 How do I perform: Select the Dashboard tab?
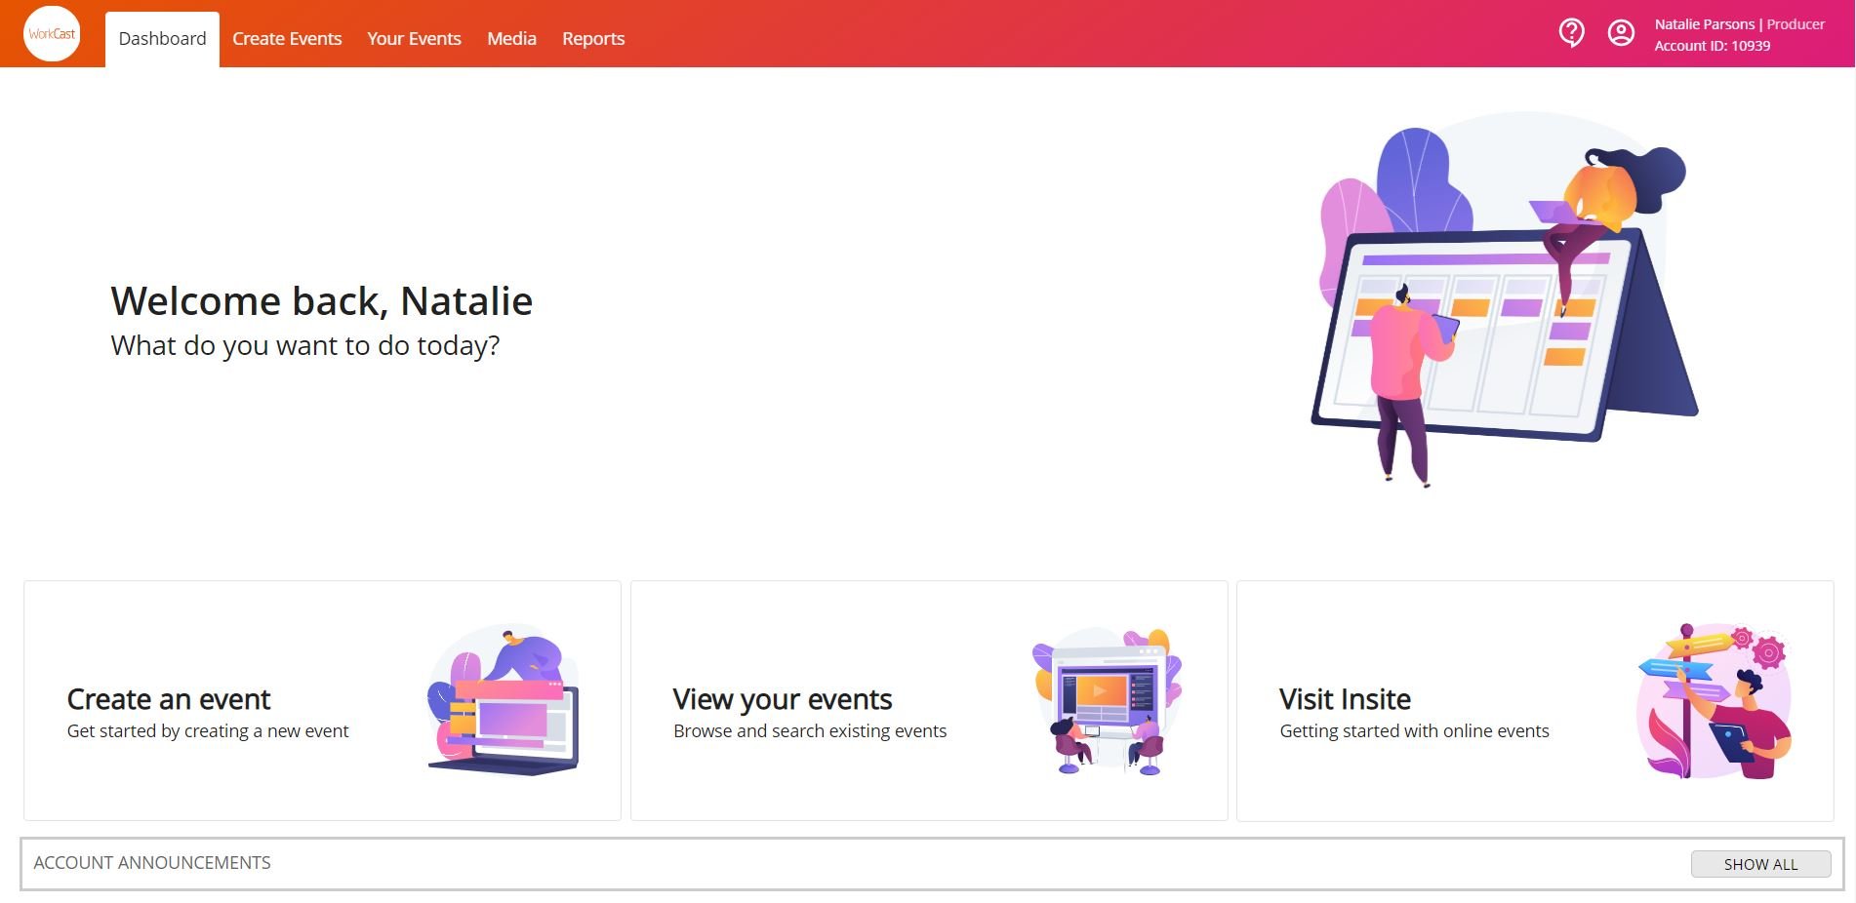(x=161, y=38)
